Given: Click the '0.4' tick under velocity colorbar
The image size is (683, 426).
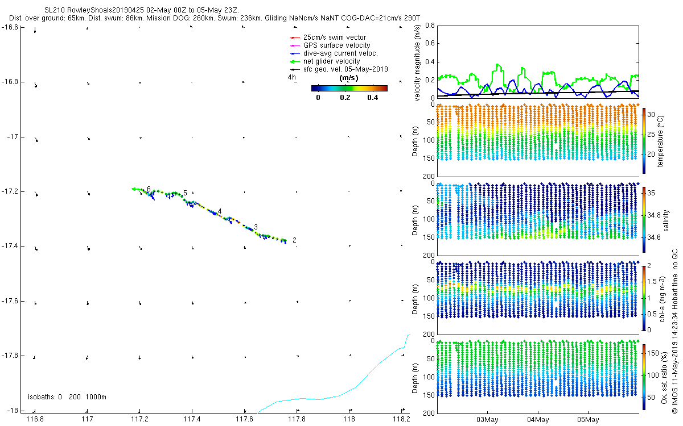Looking at the screenshot, I should click(x=372, y=98).
